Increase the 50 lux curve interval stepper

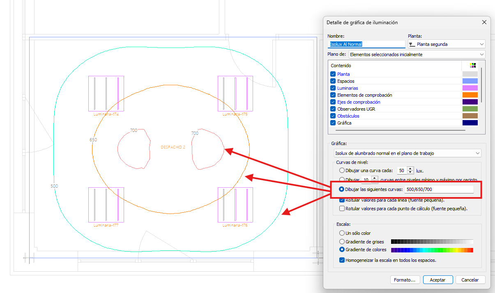click(410, 168)
